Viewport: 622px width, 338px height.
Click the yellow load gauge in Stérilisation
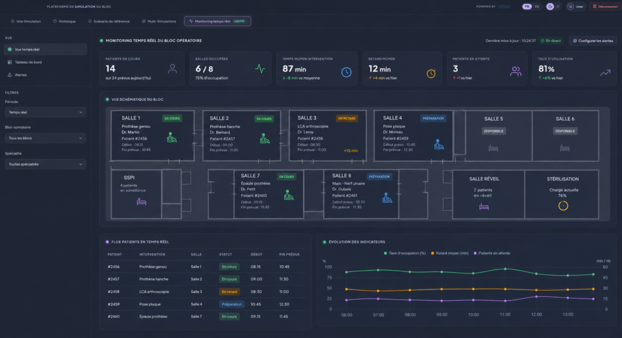pos(563,206)
